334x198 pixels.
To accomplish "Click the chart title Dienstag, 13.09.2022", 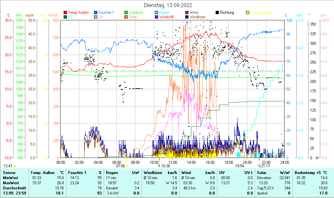I will point(168,5).
